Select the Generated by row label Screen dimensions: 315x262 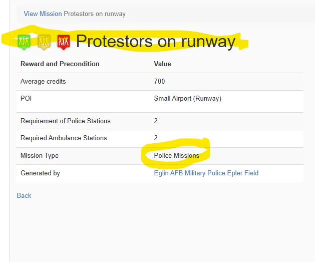40,173
